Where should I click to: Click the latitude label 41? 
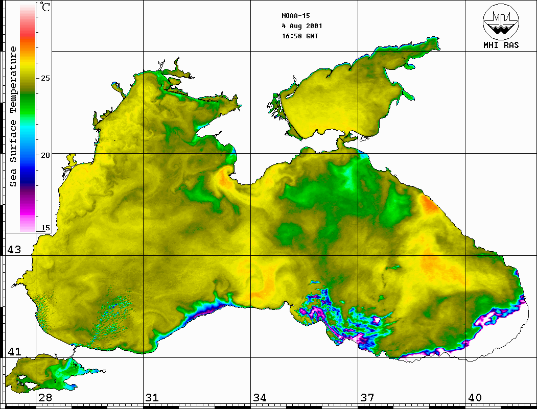tap(14, 351)
